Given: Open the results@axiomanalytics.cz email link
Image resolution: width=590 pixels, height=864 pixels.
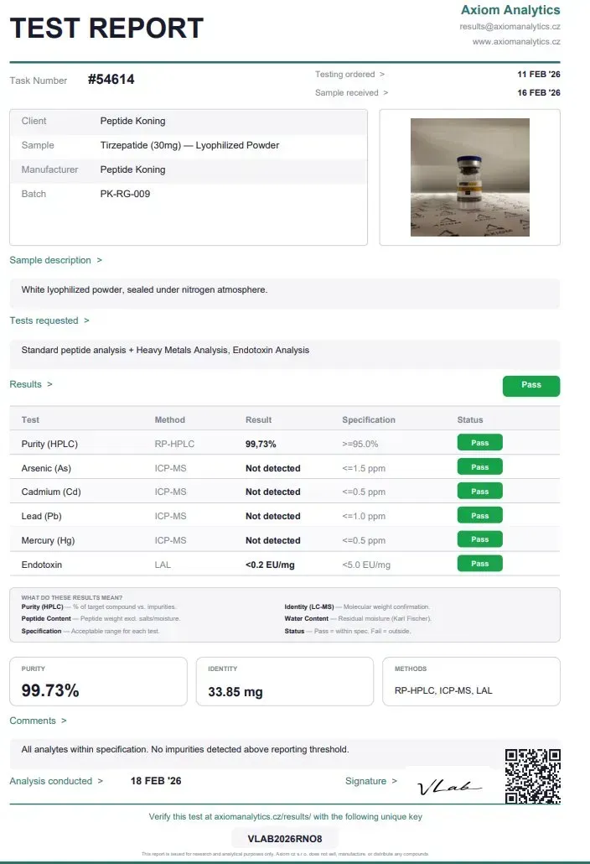Looking at the screenshot, I should (510, 27).
